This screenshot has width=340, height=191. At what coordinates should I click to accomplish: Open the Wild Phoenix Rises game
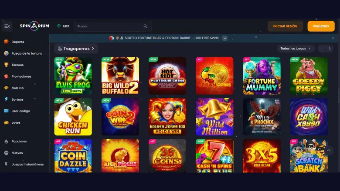tap(262, 117)
